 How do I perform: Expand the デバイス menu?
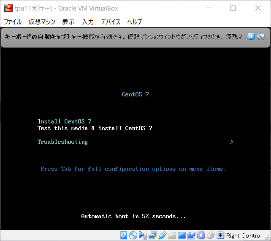pos(111,22)
